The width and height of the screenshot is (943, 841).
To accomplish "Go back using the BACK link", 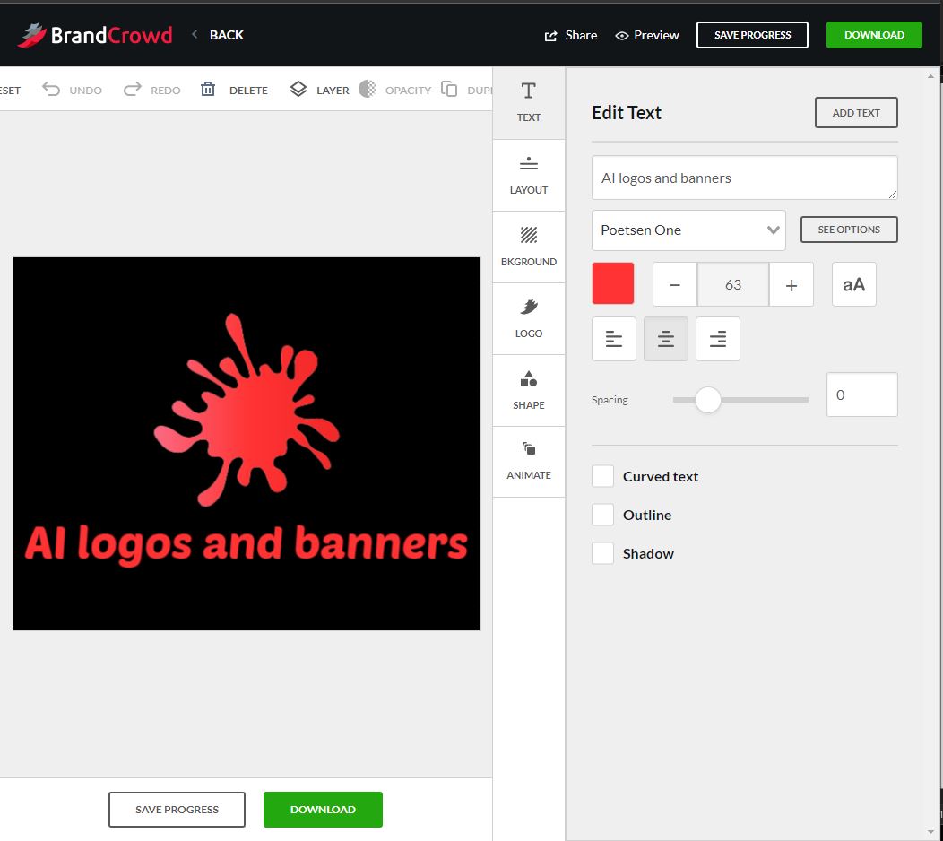I will [226, 35].
